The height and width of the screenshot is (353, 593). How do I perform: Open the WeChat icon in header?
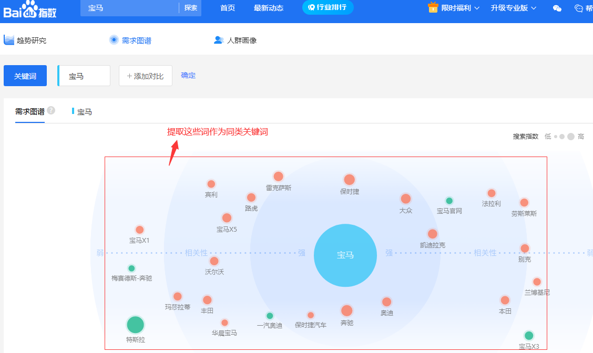coord(557,8)
